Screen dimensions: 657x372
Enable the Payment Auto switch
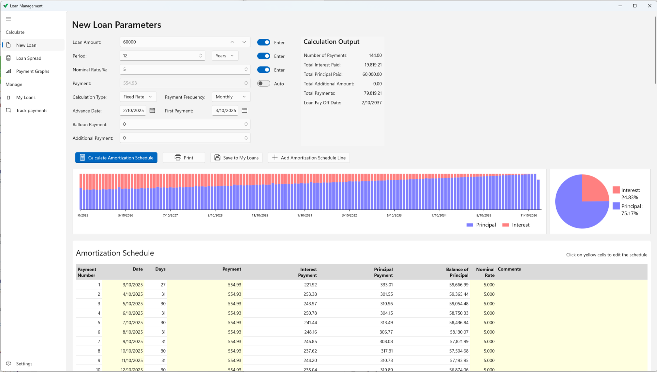tap(263, 84)
